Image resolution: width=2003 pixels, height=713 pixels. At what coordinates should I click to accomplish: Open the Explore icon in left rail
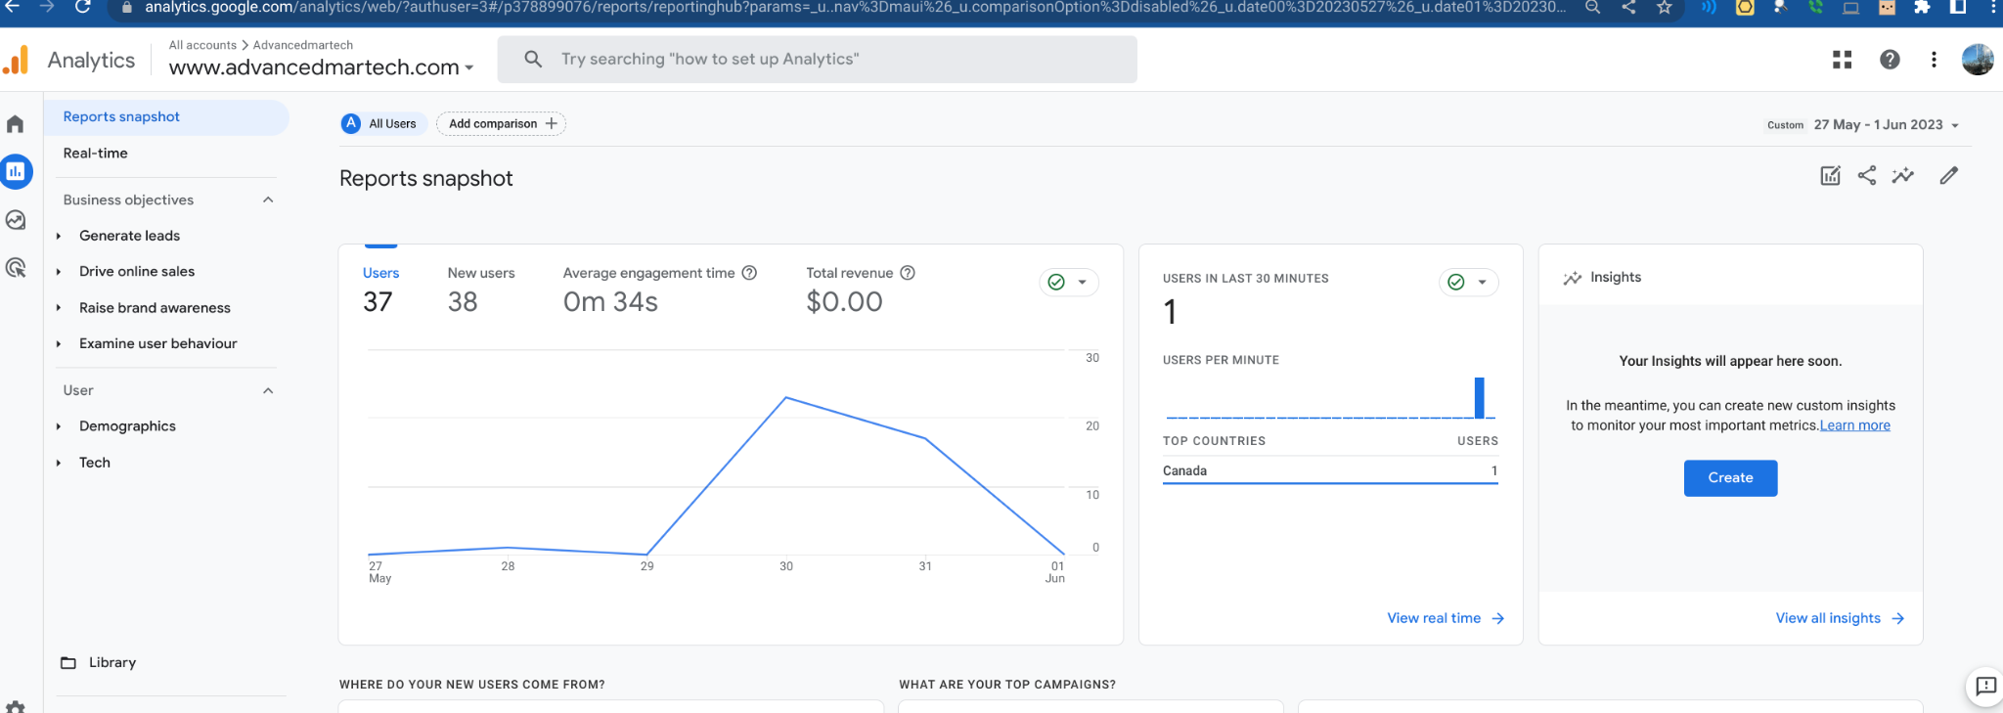point(16,220)
